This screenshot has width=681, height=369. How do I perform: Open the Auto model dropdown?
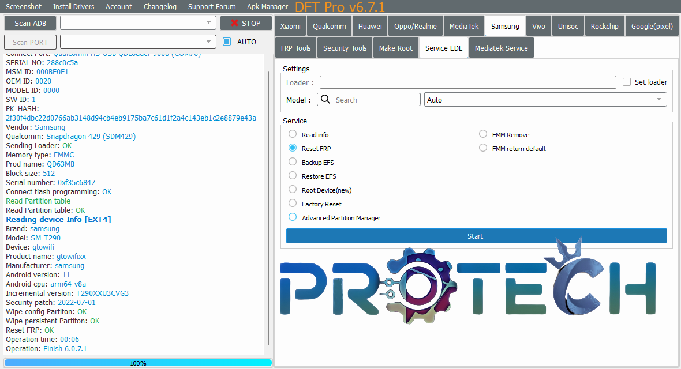(545, 99)
